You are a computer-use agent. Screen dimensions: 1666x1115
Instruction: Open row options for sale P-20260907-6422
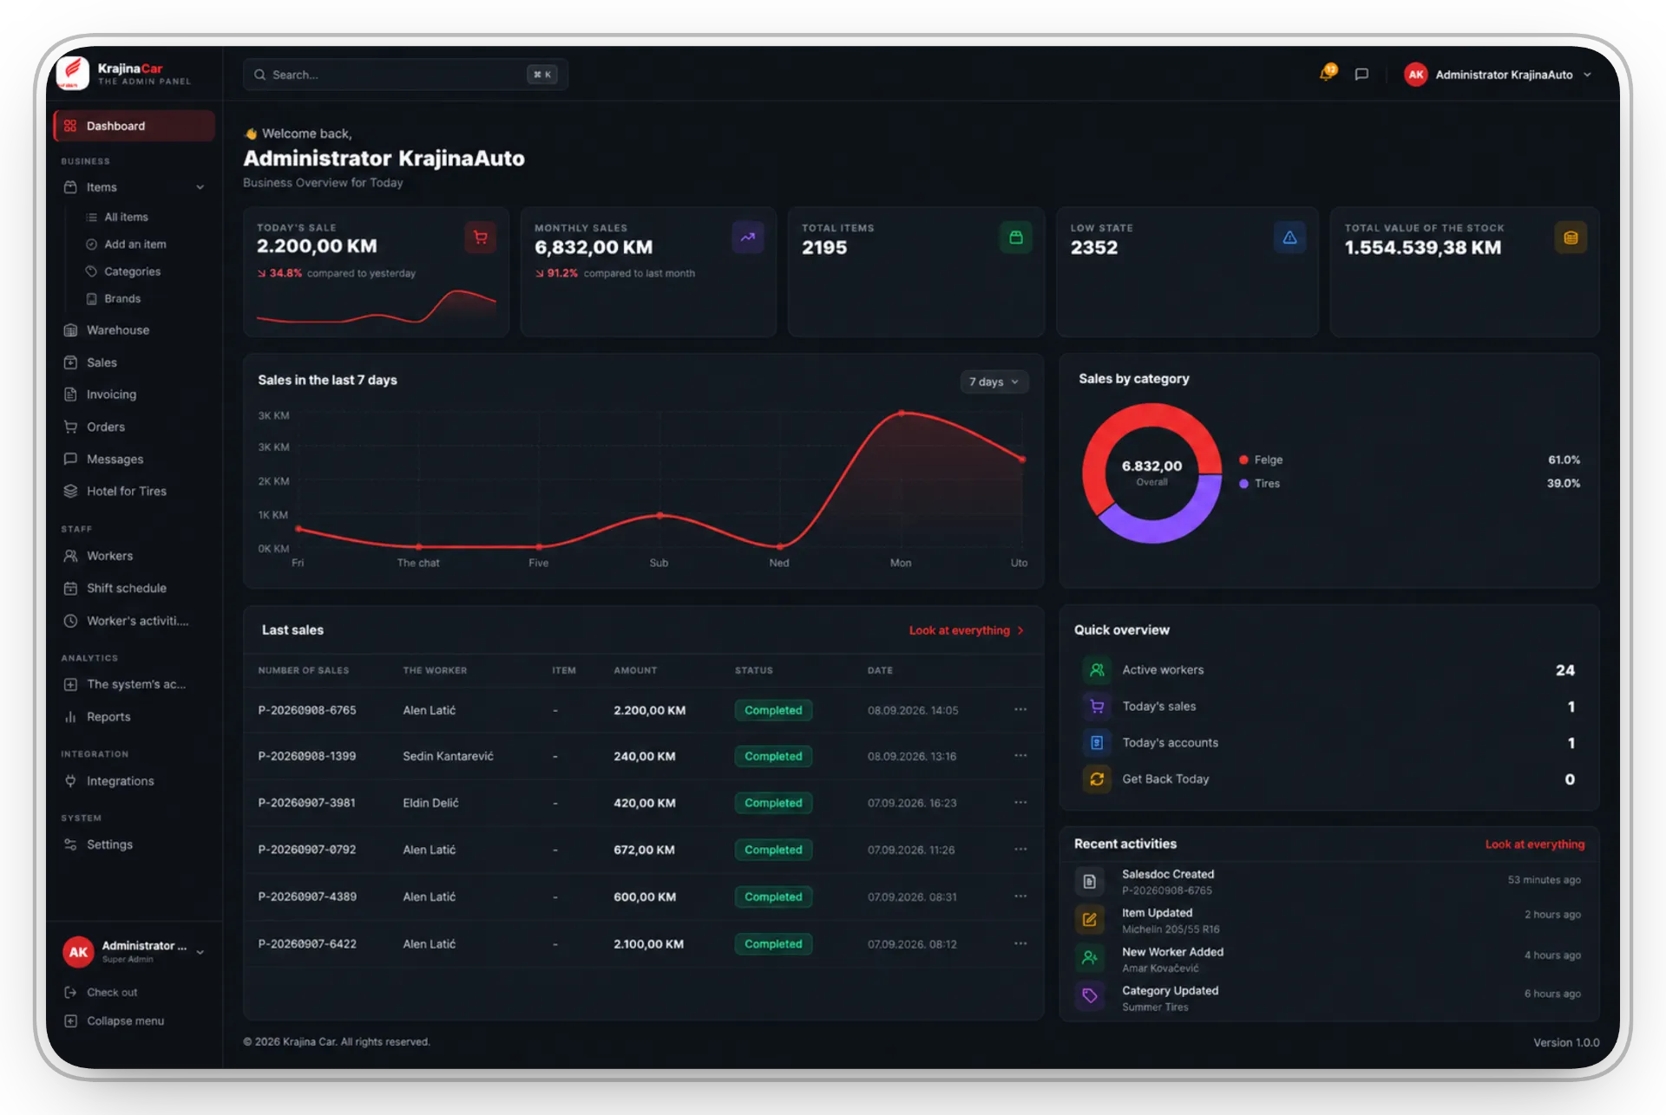(x=1020, y=943)
